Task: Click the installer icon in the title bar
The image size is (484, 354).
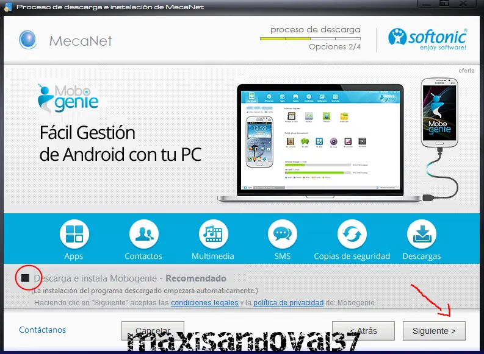Action: pyautogui.click(x=9, y=7)
